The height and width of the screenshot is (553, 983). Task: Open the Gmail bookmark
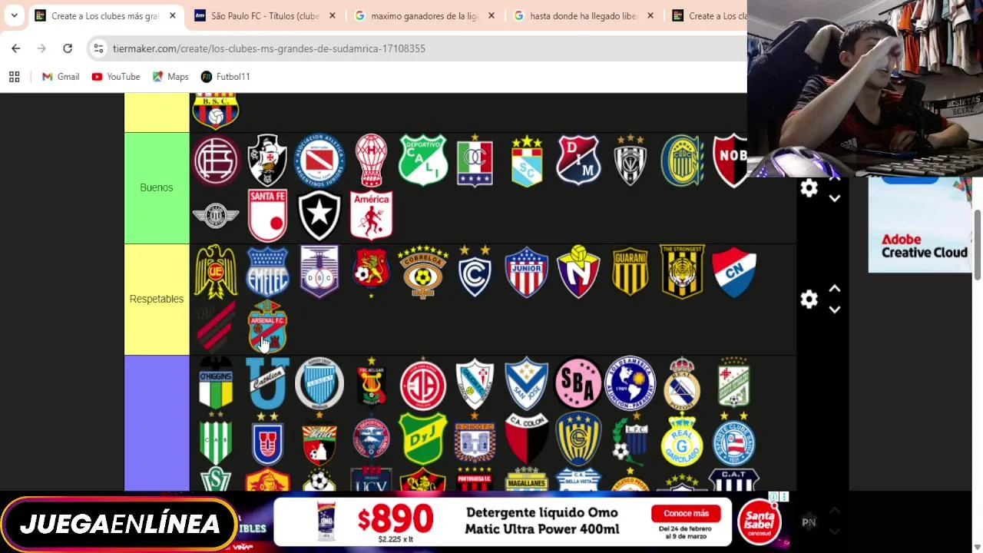61,77
